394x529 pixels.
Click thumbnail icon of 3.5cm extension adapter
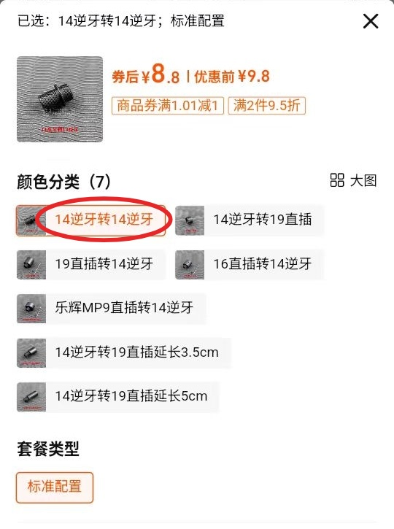pos(31,353)
